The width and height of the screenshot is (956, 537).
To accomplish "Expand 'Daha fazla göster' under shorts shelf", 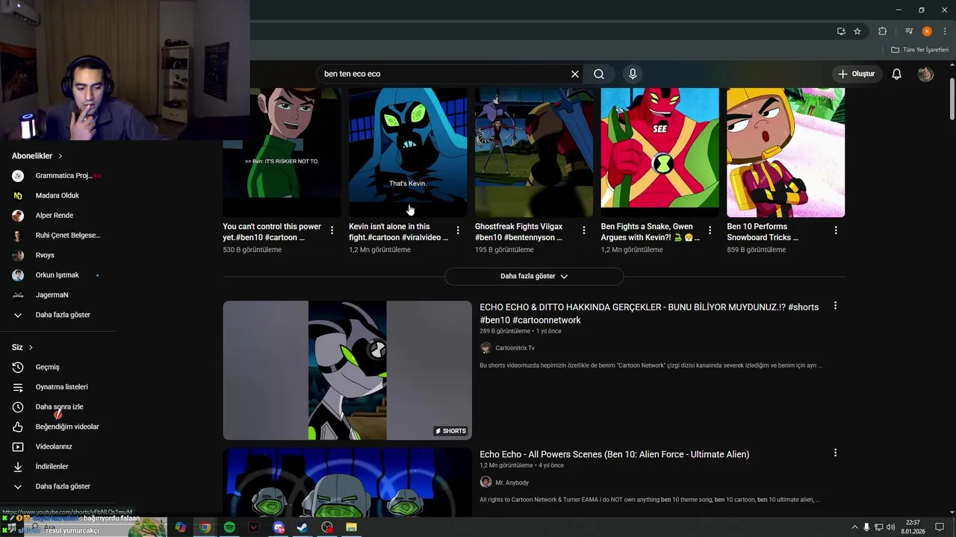I will [534, 276].
